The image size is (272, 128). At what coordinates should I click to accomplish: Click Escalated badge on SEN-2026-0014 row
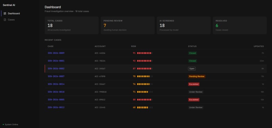pyautogui.click(x=194, y=84)
